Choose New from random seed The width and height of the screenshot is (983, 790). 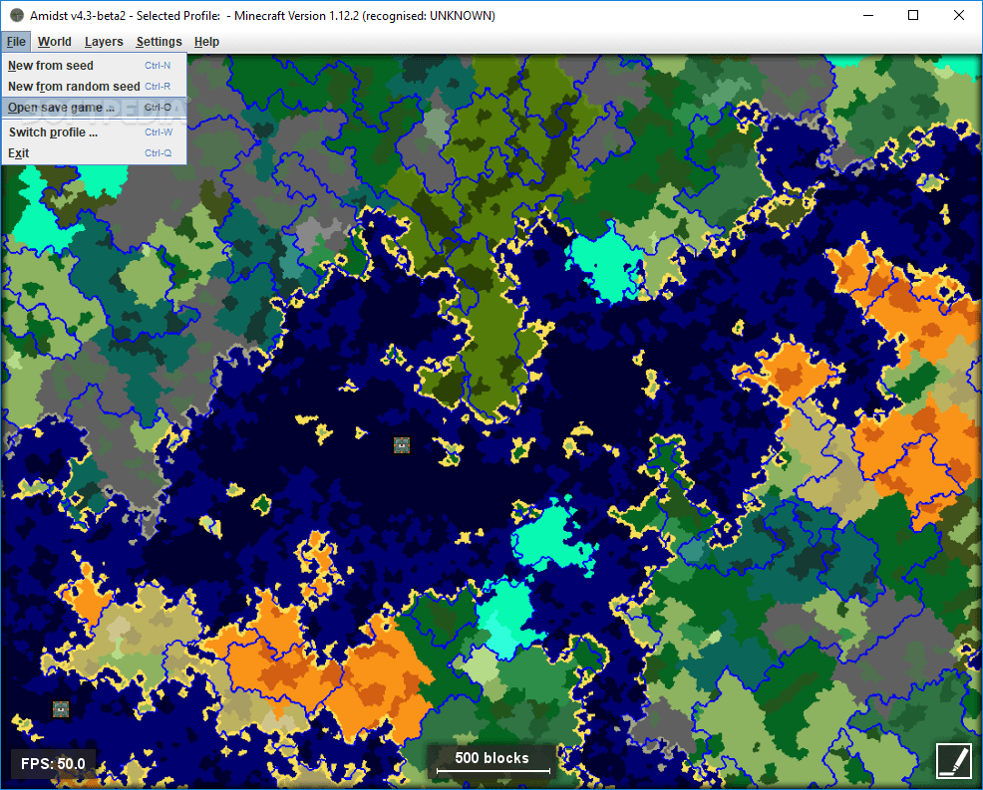tap(94, 86)
